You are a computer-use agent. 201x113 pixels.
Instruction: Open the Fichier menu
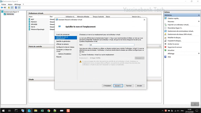coord(4,4)
